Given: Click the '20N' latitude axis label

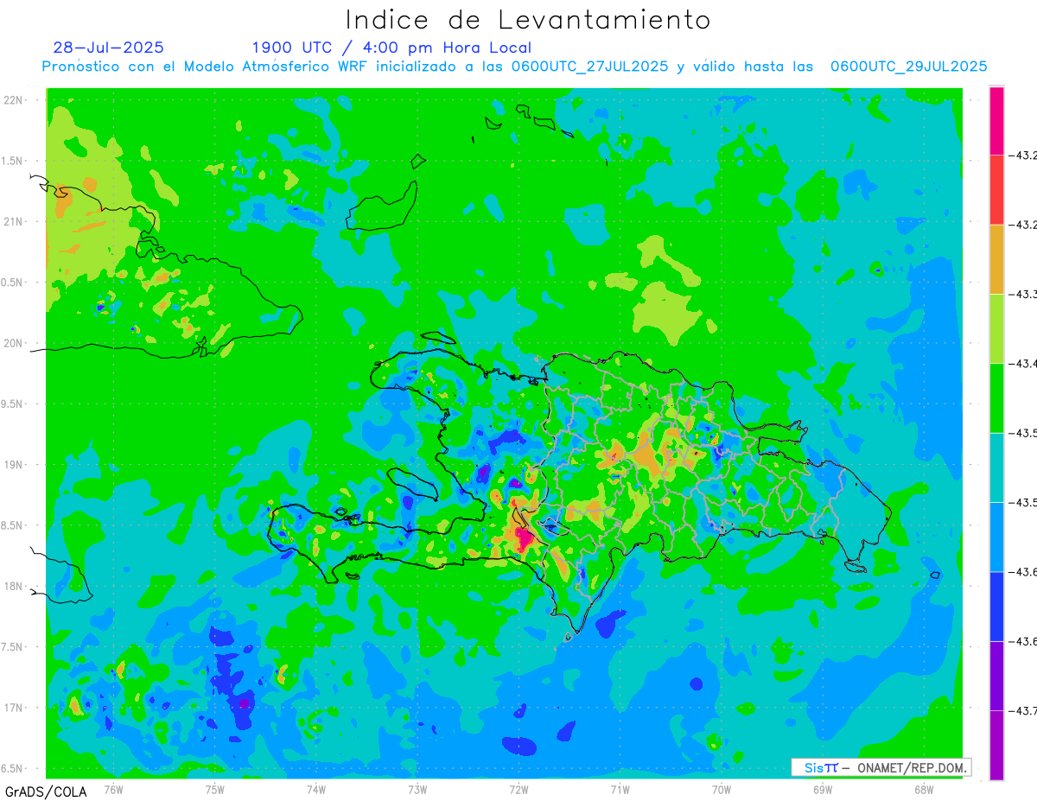Looking at the screenshot, I should 15,343.
